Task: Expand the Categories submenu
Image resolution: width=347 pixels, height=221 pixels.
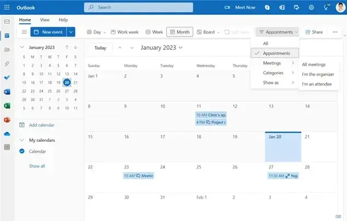Action: (275, 73)
